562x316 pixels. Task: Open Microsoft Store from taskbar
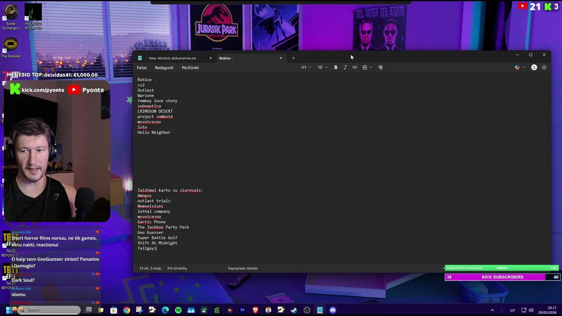point(114,310)
